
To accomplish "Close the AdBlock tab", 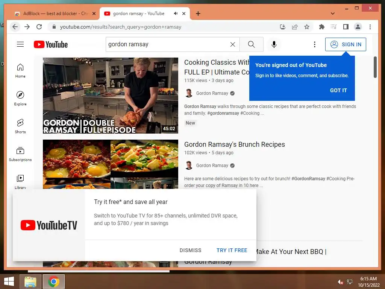I will click(x=94, y=14).
